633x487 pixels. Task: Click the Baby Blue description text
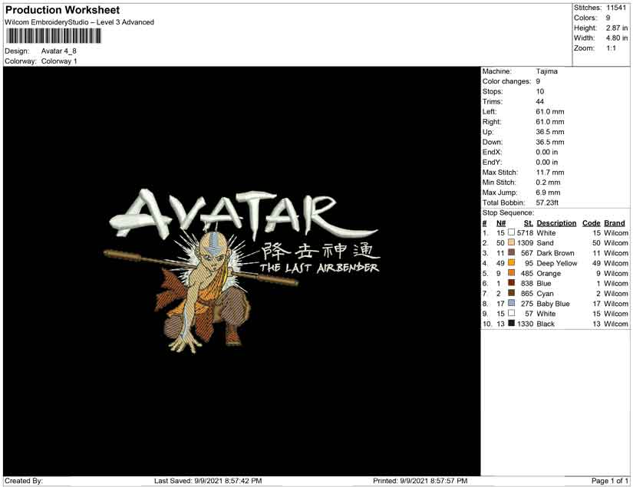tap(553, 304)
